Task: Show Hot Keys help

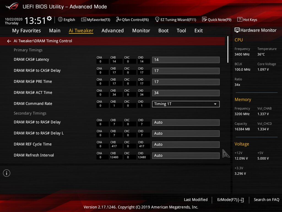Action: (x=247, y=20)
